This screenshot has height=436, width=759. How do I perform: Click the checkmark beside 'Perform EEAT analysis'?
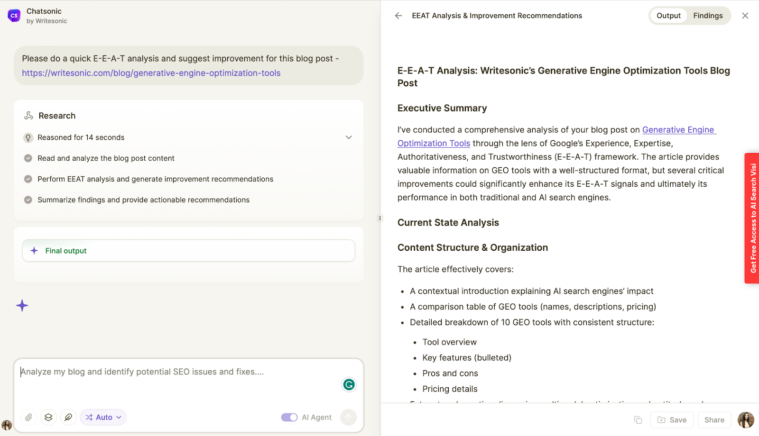click(28, 179)
